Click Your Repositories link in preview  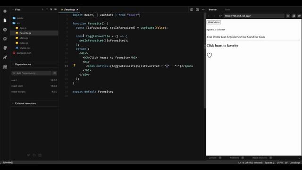(x=231, y=37)
